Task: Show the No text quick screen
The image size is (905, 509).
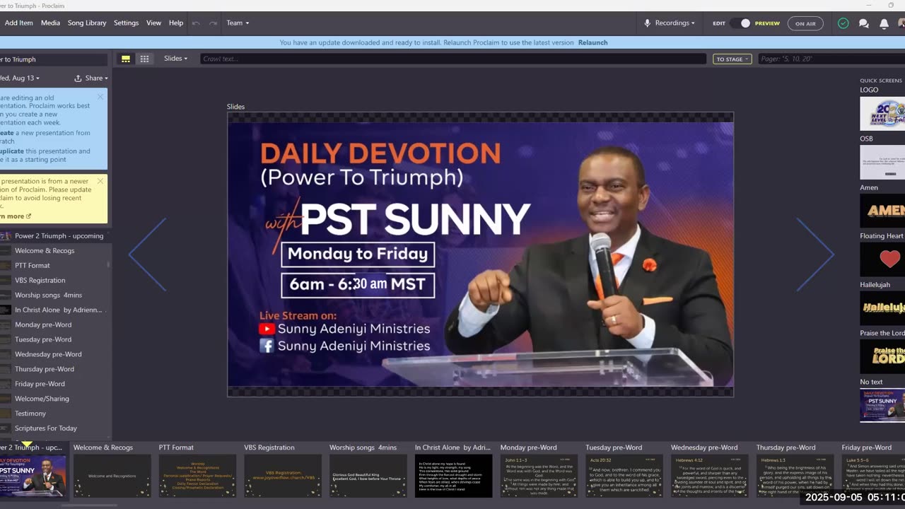Action: click(882, 405)
